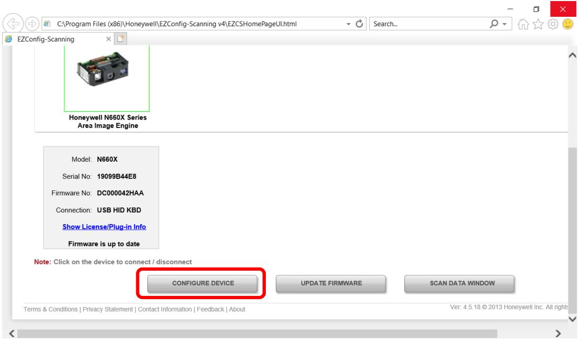Click the browser Back arrow button
Viewport: 582px width, 340px height.
[13, 24]
